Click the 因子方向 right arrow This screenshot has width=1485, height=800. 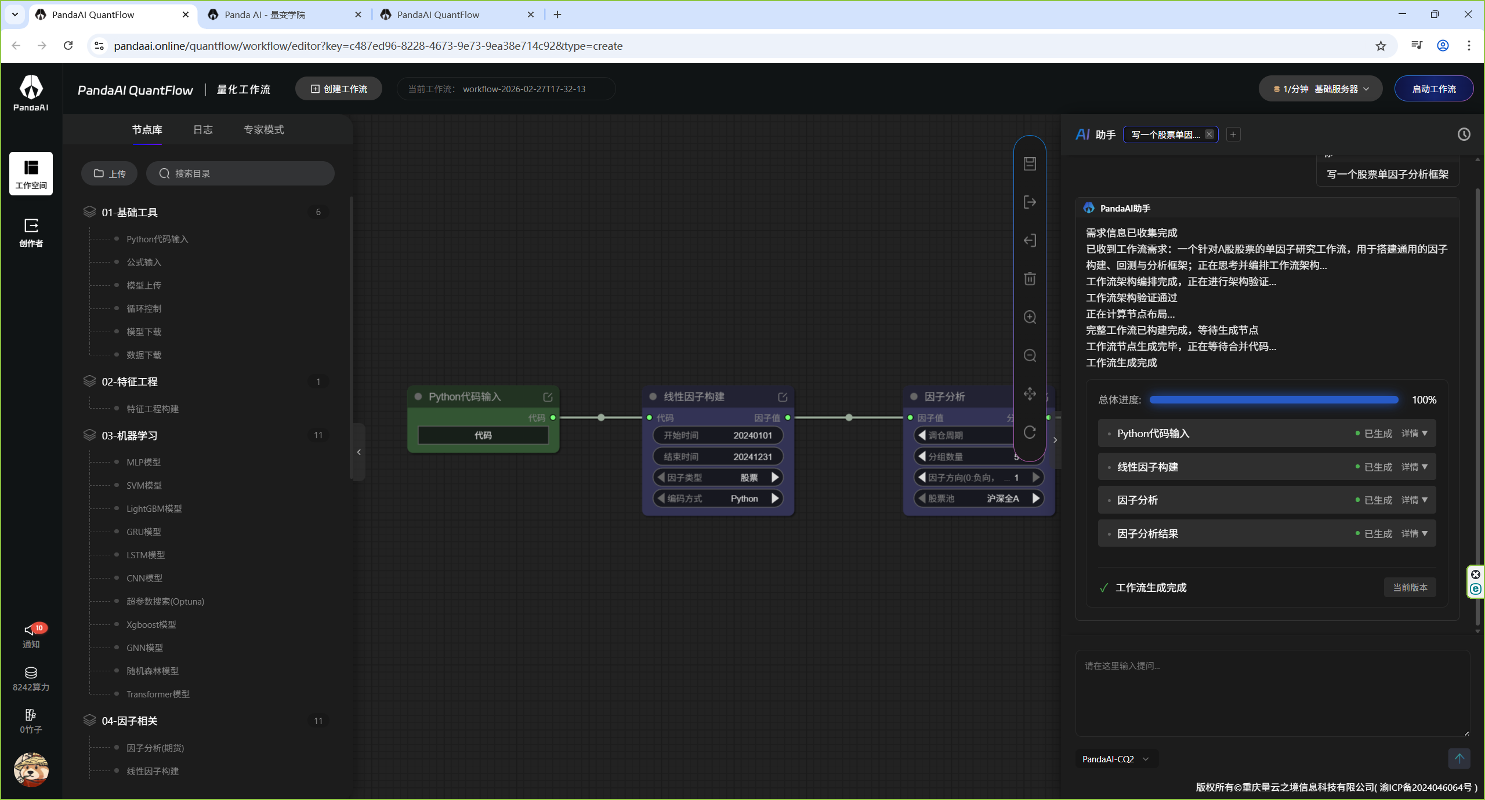[x=1036, y=477]
